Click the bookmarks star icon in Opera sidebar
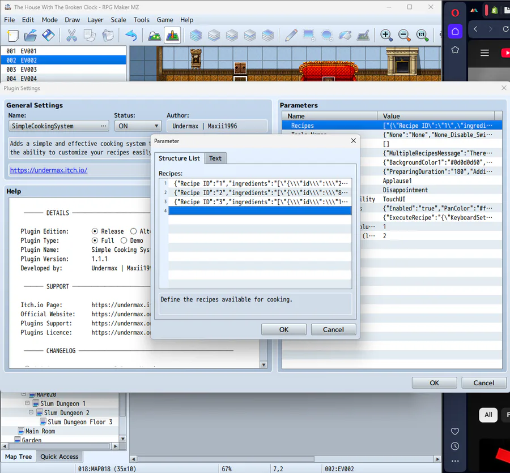This screenshot has height=473, width=510. [455, 50]
